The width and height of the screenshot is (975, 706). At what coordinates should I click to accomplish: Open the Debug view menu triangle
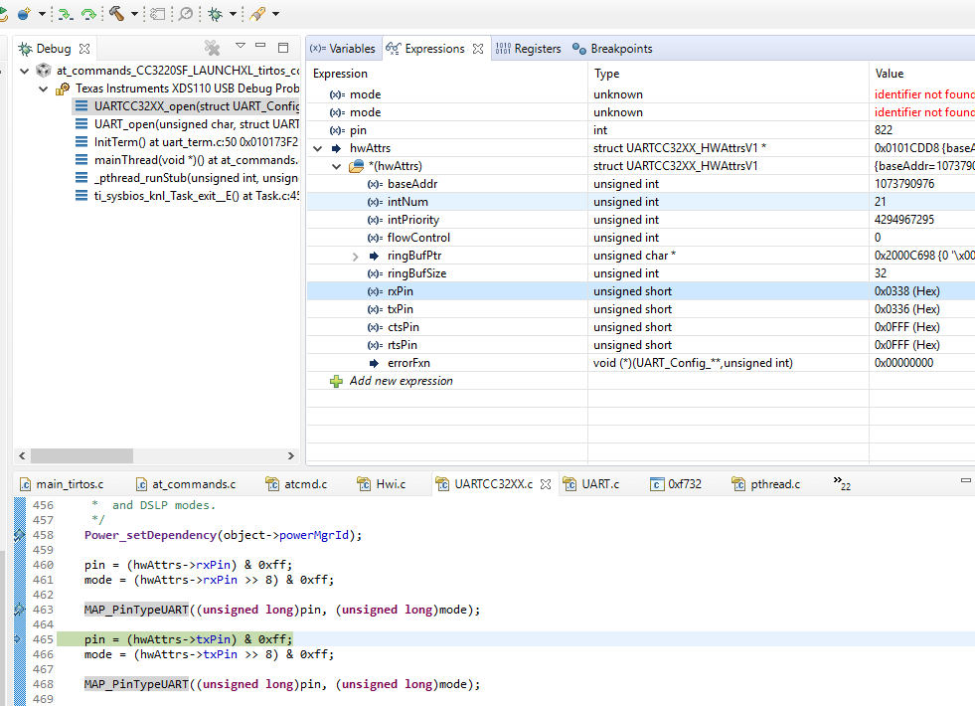240,47
